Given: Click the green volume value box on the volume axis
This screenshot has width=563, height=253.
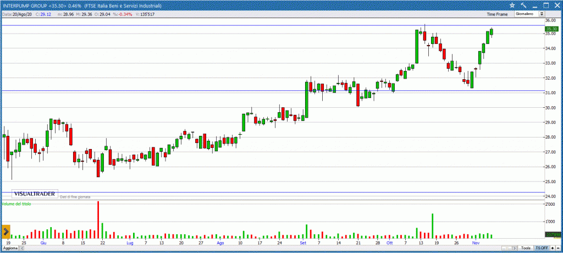Looking at the screenshot, I should (x=552, y=235).
